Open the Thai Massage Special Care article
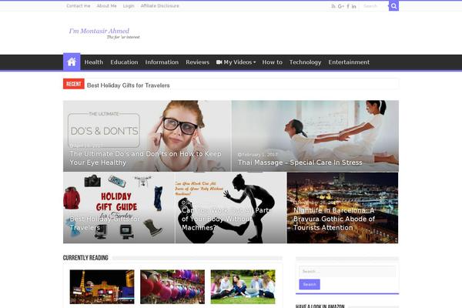The width and height of the screenshot is (462, 308). [315, 136]
